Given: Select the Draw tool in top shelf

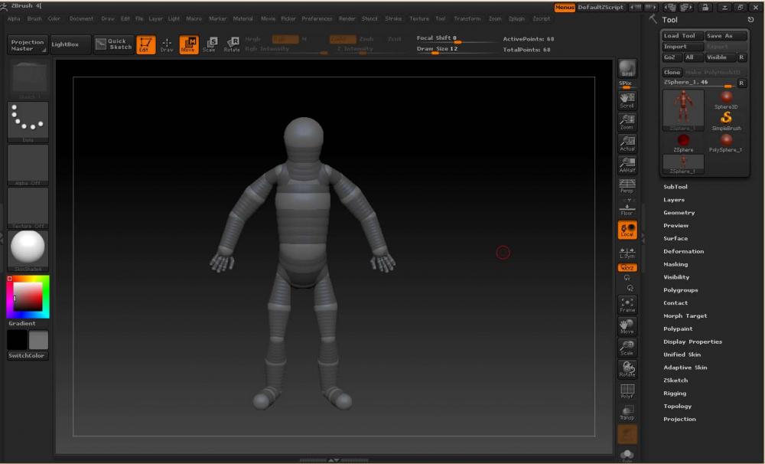Looking at the screenshot, I should [167, 45].
